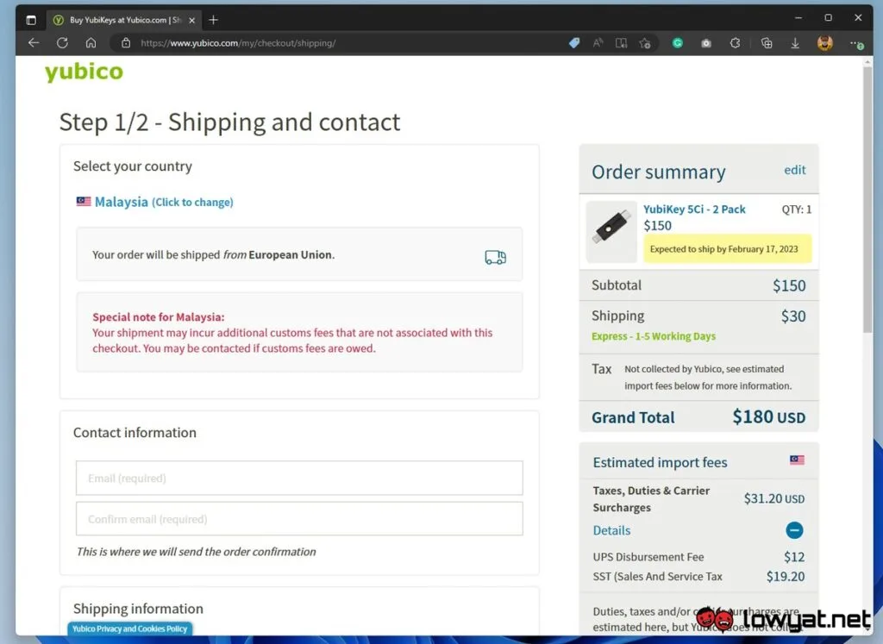Go back using browser back arrow
883x644 pixels.
point(34,43)
